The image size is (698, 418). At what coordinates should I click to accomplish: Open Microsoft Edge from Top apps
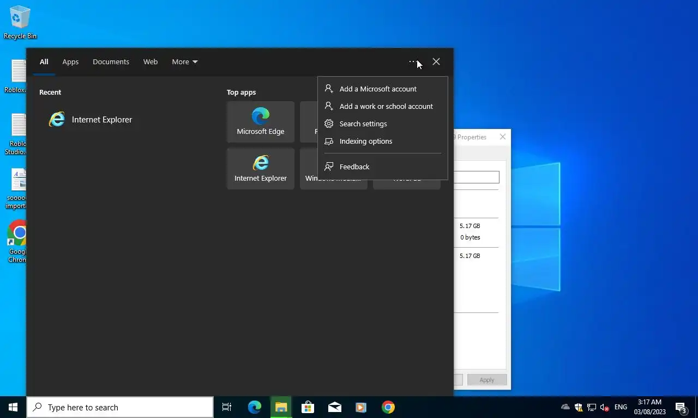pos(260,122)
